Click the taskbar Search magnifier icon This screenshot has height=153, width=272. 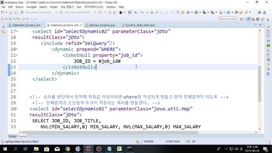(15, 149)
